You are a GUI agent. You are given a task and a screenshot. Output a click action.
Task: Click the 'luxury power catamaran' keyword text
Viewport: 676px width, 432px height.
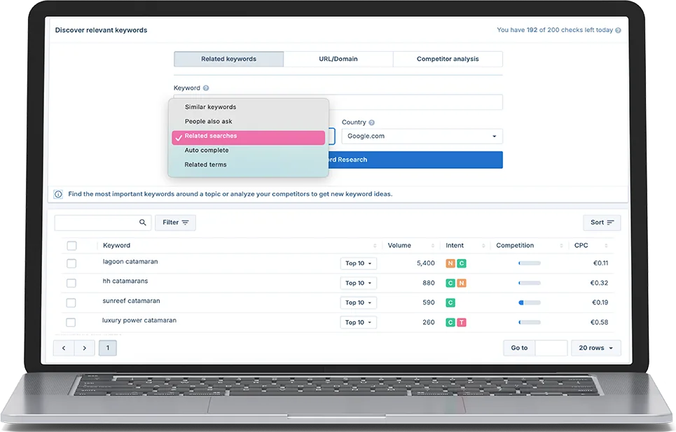coord(139,321)
